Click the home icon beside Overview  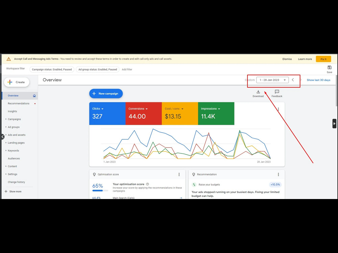click(x=34, y=96)
